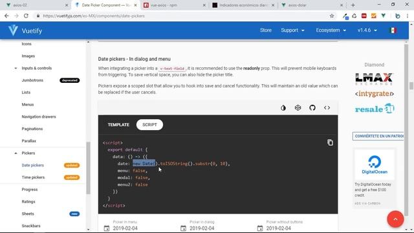Open Menus page in sidebar
This screenshot has width=414, height=233.
[x=27, y=105]
